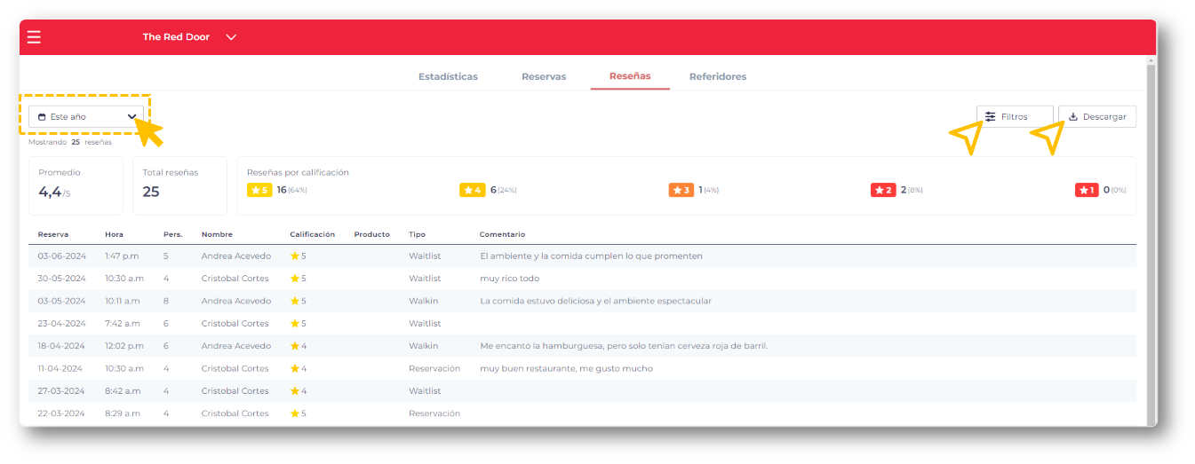
Task: Click the Comentario column header
Action: coord(502,234)
